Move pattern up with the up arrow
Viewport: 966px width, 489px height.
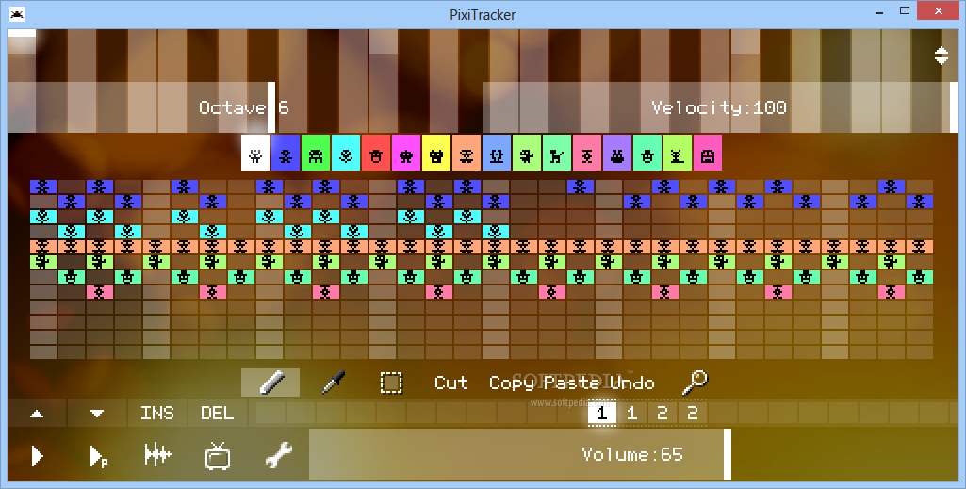click(x=37, y=414)
